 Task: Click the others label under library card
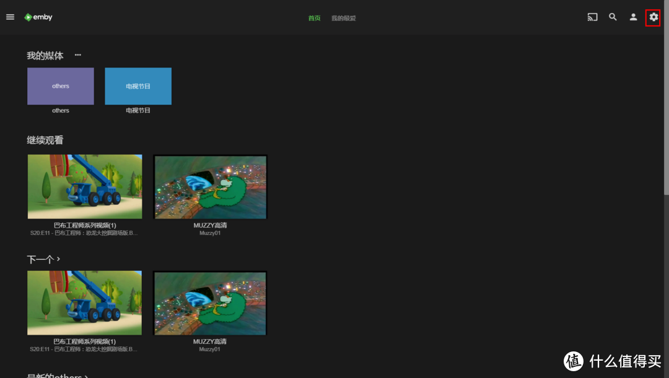click(61, 110)
